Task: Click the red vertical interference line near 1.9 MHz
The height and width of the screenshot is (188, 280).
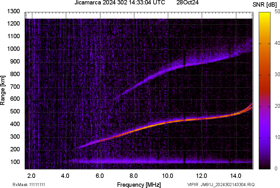Action: pyautogui.click(x=29, y=94)
